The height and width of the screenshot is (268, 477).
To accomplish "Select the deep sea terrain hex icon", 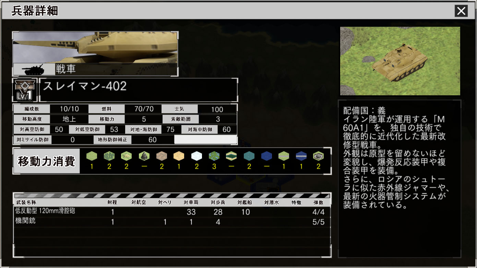I will point(266,156).
